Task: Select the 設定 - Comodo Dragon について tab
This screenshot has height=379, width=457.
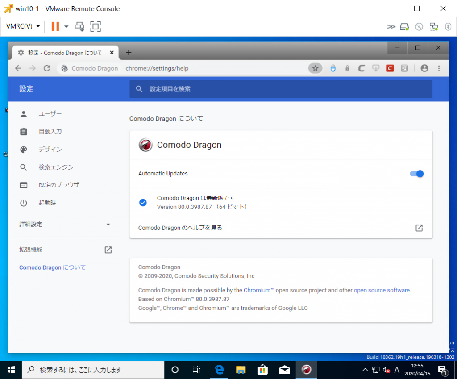Action: click(x=66, y=53)
